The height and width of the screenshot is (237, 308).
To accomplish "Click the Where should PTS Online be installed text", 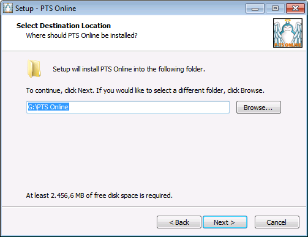I will [81, 35].
